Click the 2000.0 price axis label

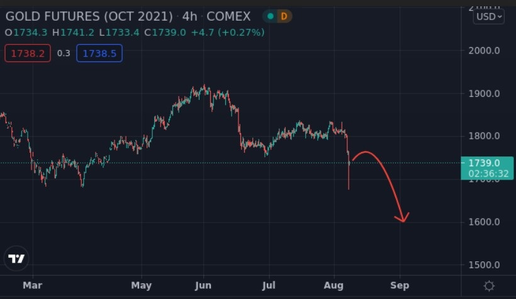click(485, 50)
